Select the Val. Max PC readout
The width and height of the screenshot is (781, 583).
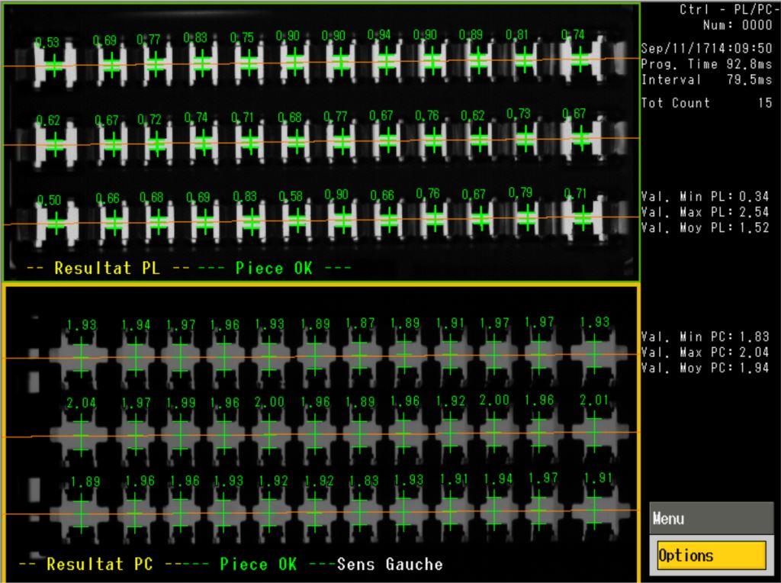(x=705, y=352)
